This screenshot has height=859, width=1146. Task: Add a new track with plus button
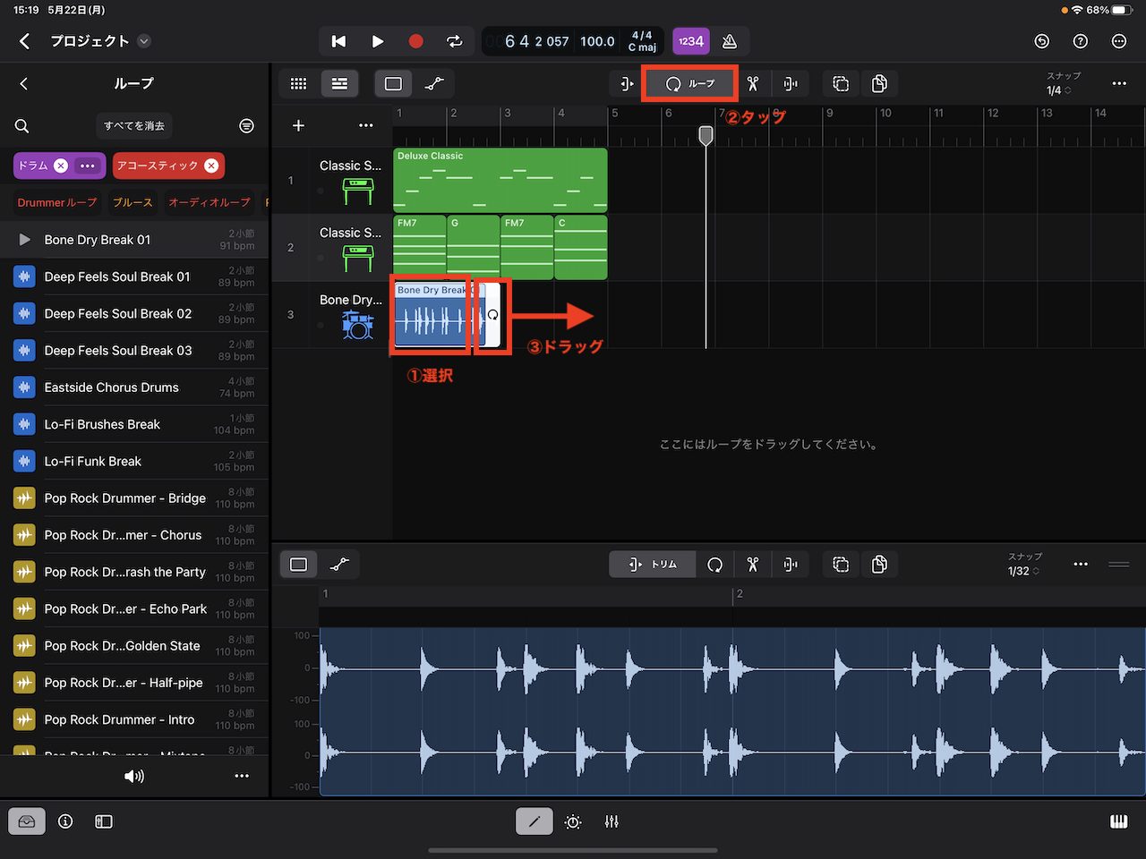click(x=299, y=125)
